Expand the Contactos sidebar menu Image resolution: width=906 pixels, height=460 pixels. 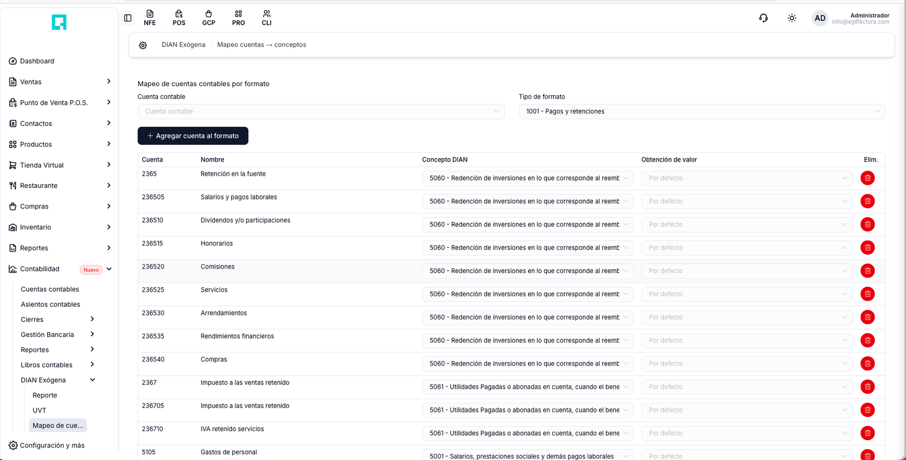coord(60,123)
